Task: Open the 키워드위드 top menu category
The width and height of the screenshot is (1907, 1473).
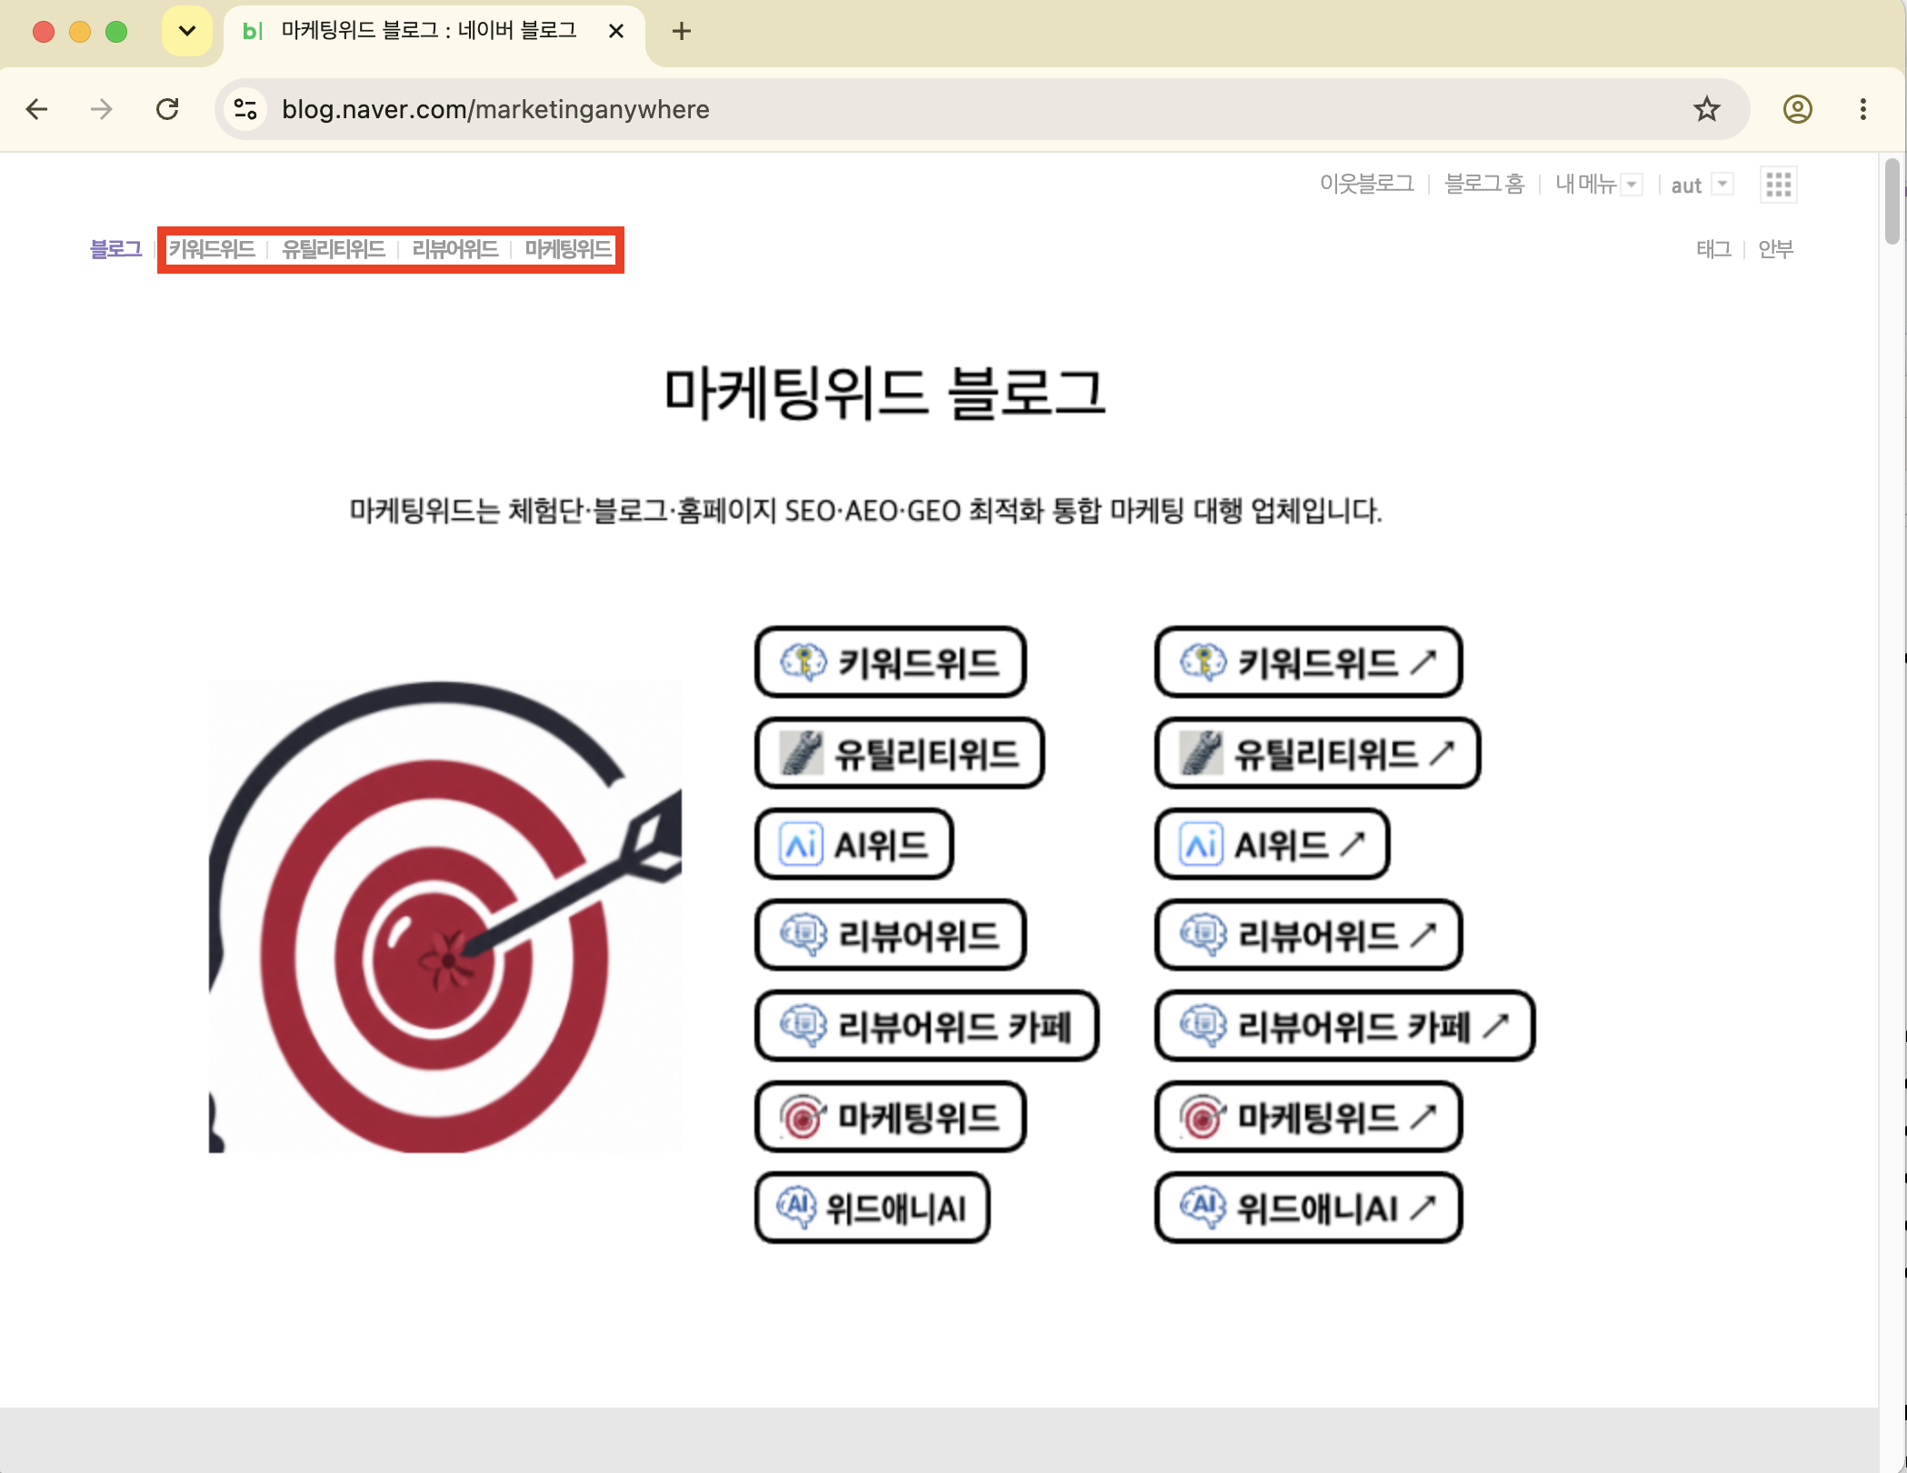Action: click(212, 249)
